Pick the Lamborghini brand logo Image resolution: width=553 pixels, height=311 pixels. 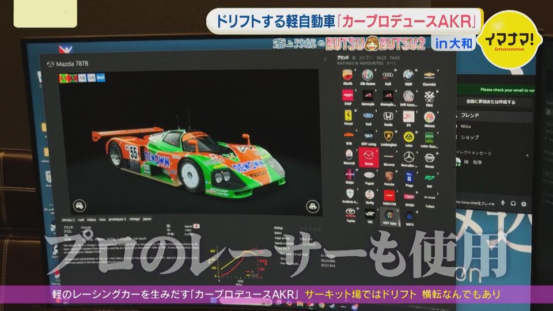(x=389, y=136)
